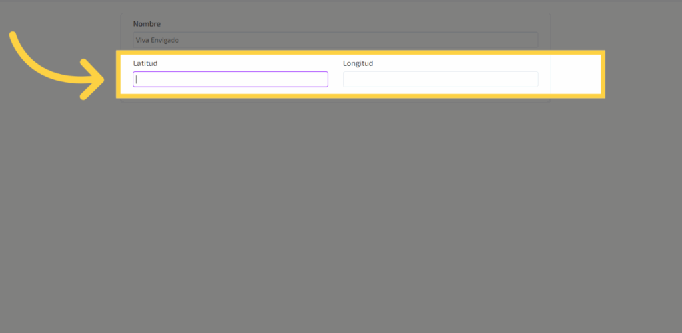Click the left edge of the yellow highlight frame
This screenshot has height=333, width=682.
(119, 74)
